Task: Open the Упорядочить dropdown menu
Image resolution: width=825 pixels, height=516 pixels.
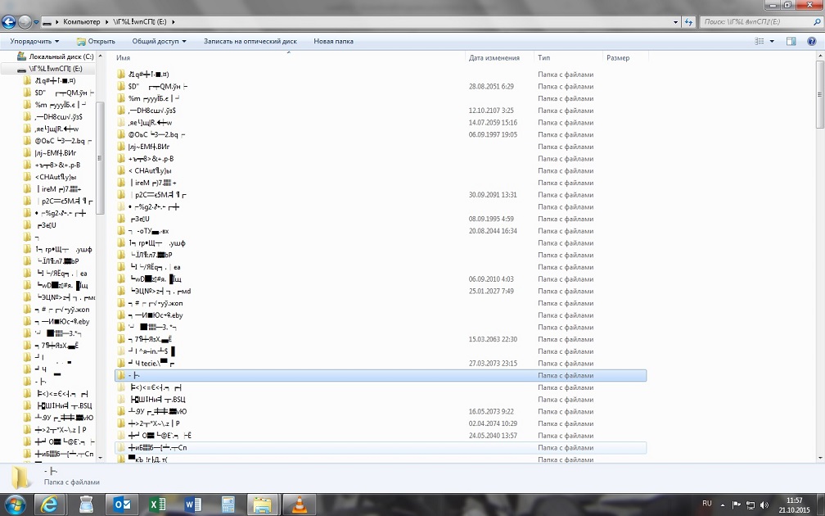Action: 34,41
